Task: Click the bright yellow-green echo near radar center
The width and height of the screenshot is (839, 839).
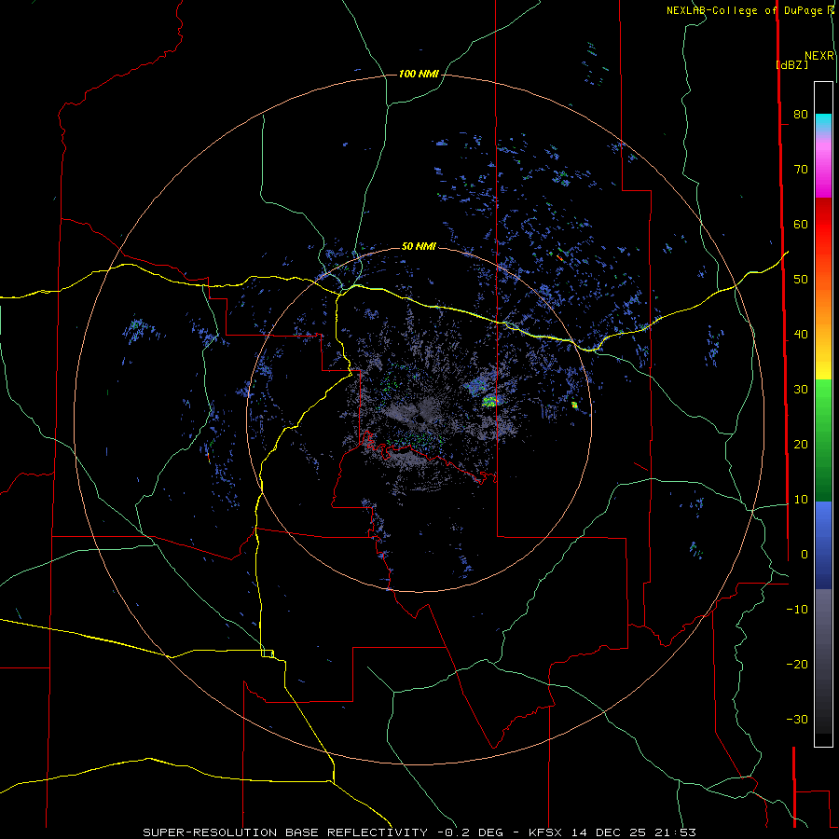Action: [x=489, y=401]
